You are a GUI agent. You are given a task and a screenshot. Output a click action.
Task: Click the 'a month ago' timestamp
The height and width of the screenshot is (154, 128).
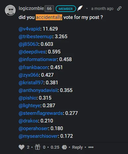(102, 9)
